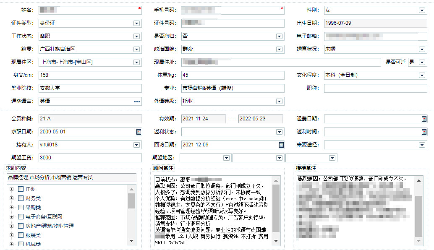Click the 期望工资 field showing 8000
The image size is (434, 250).
coord(90,158)
